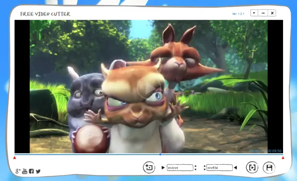
Task: Open the add video file button
Action: pos(149,167)
